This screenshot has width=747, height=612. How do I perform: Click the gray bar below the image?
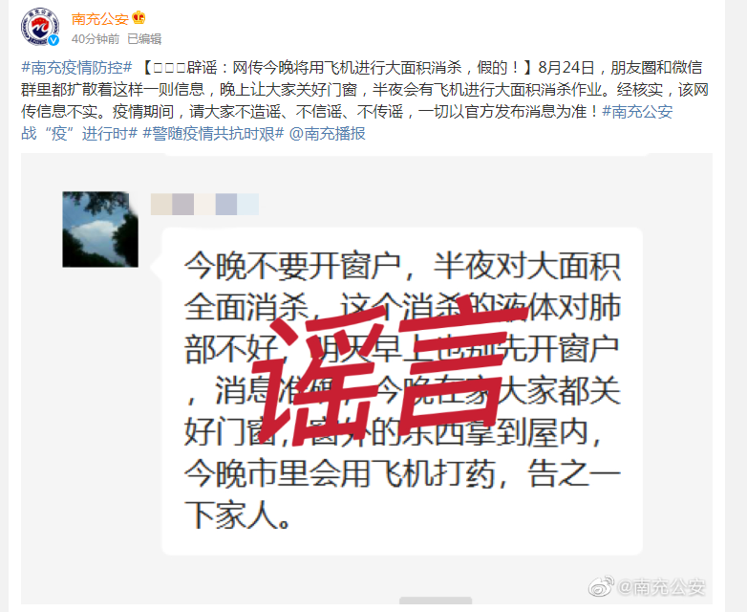pyautogui.click(x=436, y=601)
